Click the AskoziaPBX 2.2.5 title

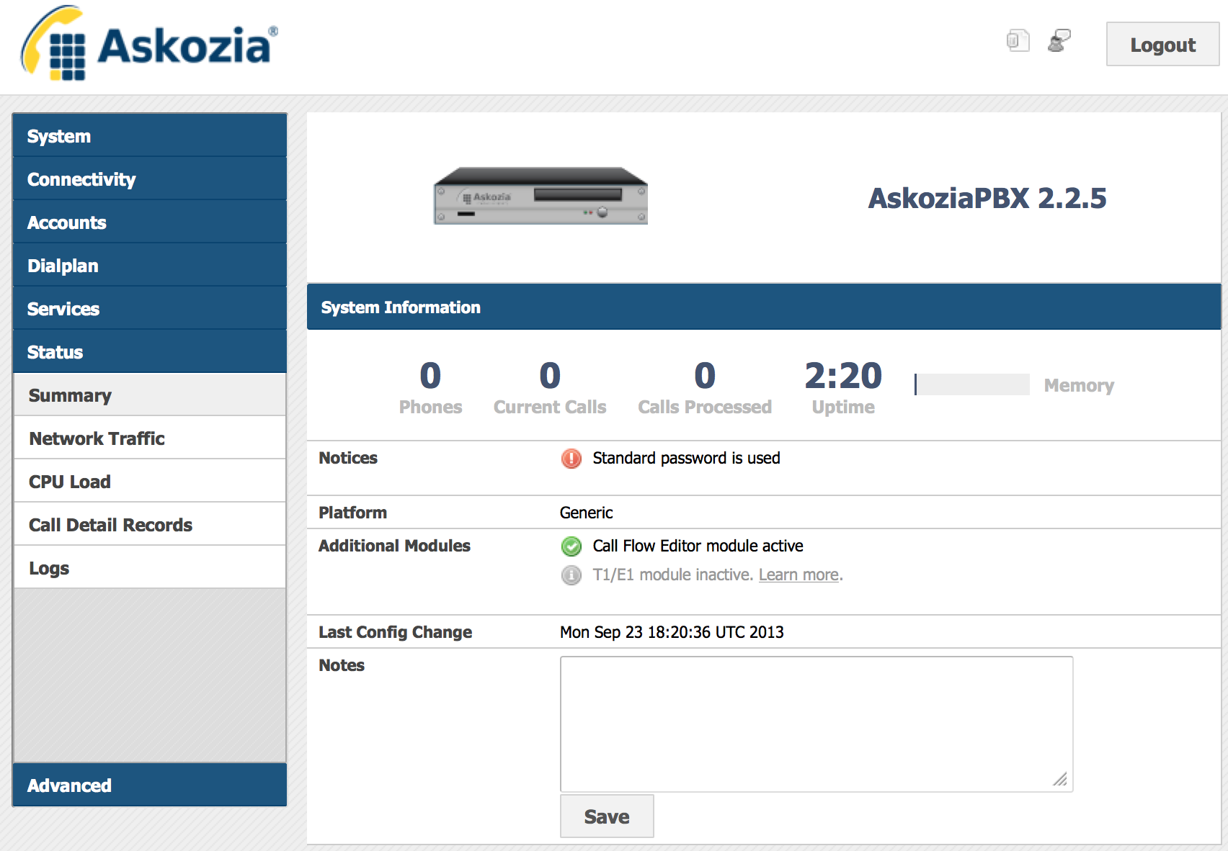click(x=987, y=198)
